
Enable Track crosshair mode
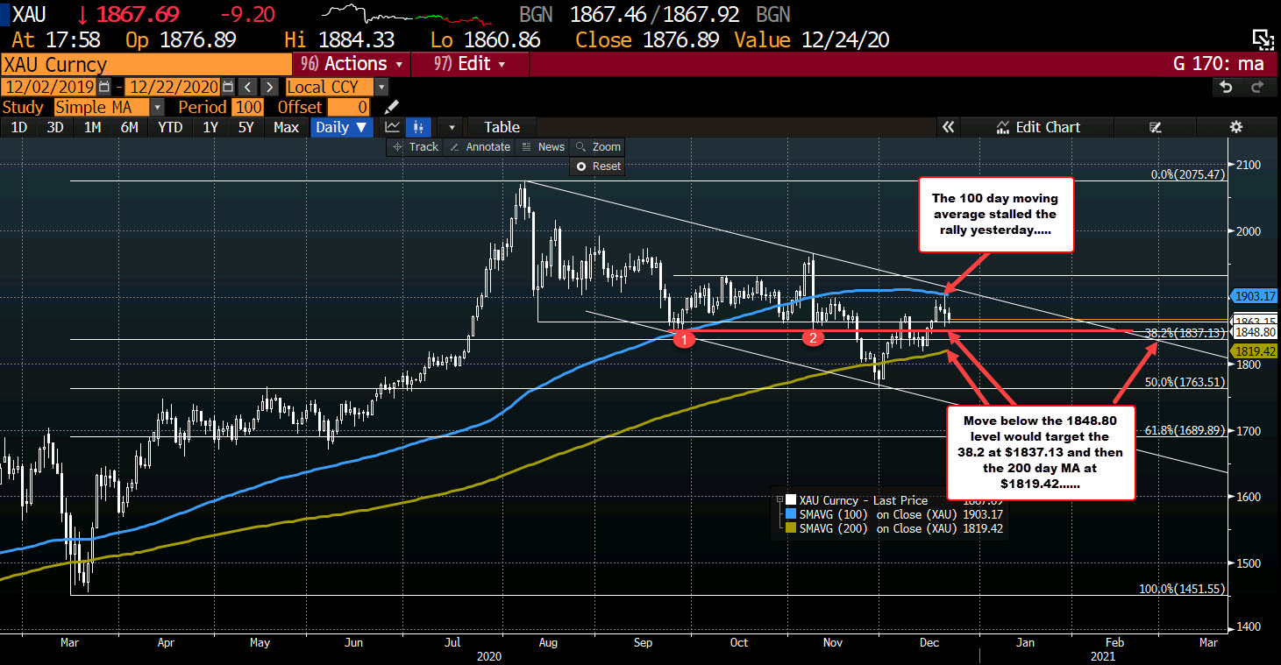pyautogui.click(x=416, y=146)
